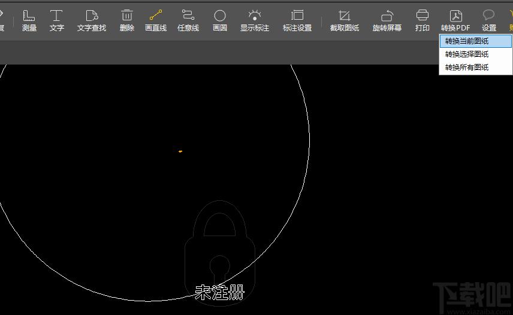Rotate the screen with 旋转屏幕
This screenshot has height=315, width=513.
pyautogui.click(x=387, y=20)
